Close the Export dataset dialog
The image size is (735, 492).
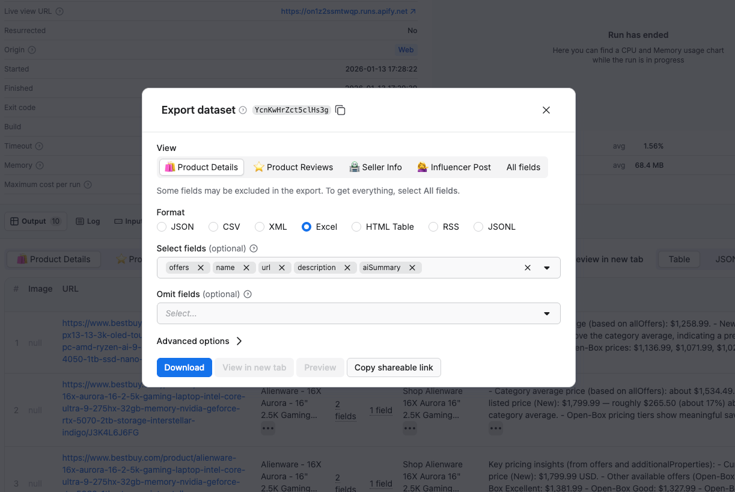pos(546,110)
